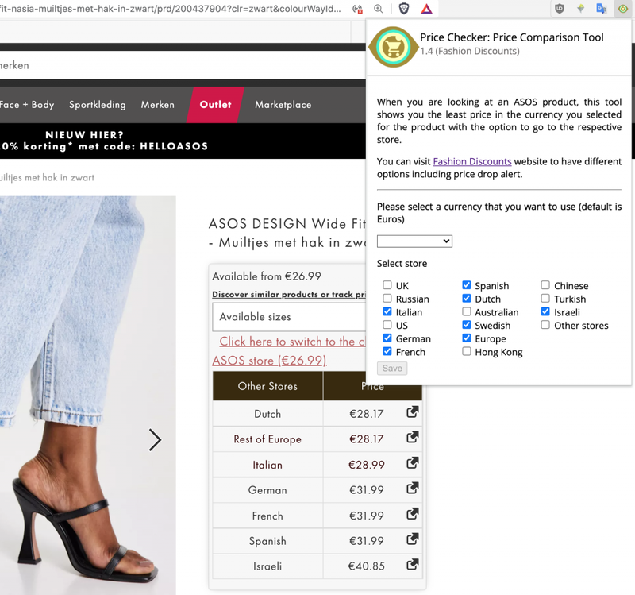
Task: Open Italian store external link icon
Action: pyautogui.click(x=412, y=463)
